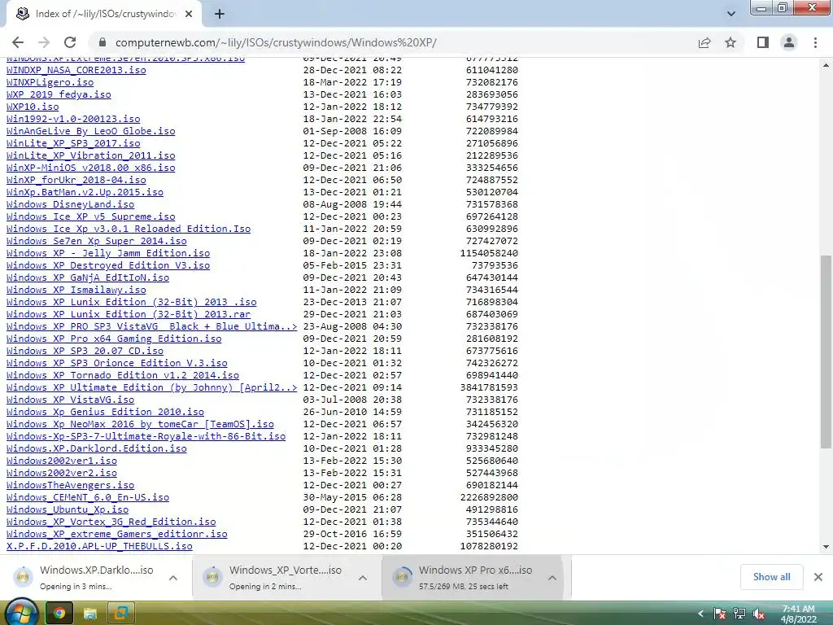Click WinLite_XP_SP3_2017.iso link

click(73, 143)
